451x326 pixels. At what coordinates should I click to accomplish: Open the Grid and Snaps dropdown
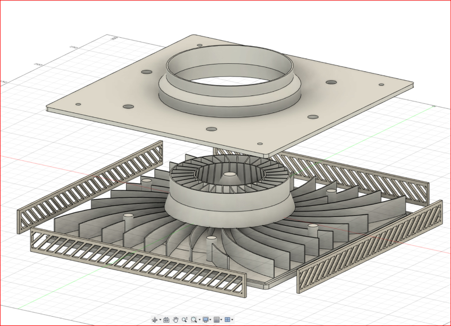pos(221,320)
